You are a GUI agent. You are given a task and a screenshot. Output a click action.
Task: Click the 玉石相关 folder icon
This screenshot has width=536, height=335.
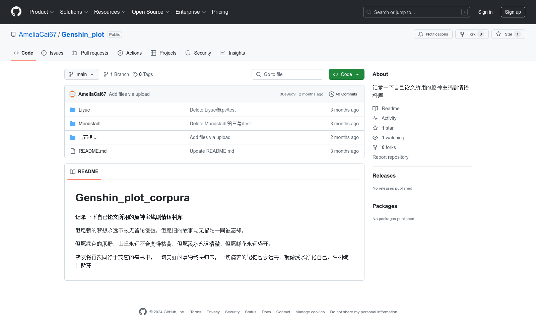click(73, 137)
